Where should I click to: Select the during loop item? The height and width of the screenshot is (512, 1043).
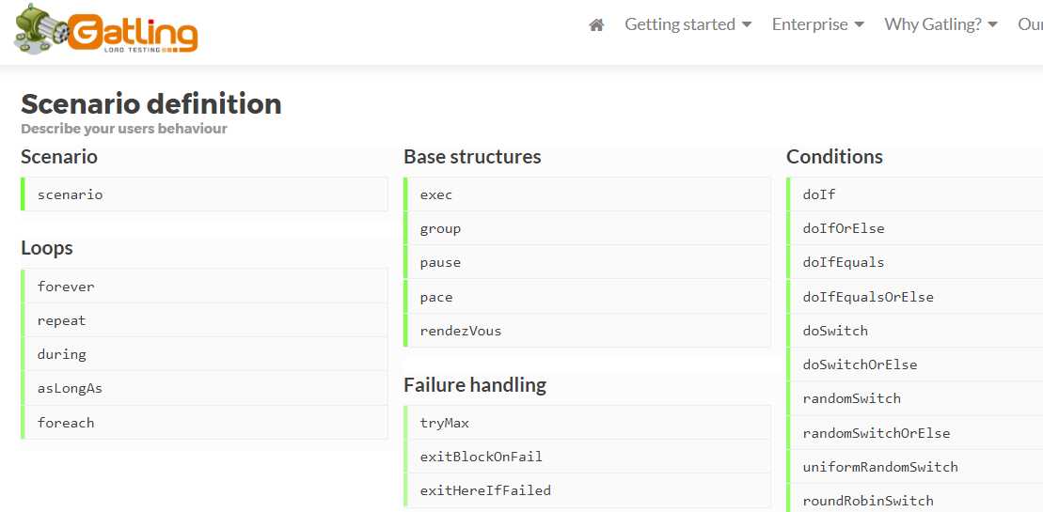pyautogui.click(x=204, y=354)
